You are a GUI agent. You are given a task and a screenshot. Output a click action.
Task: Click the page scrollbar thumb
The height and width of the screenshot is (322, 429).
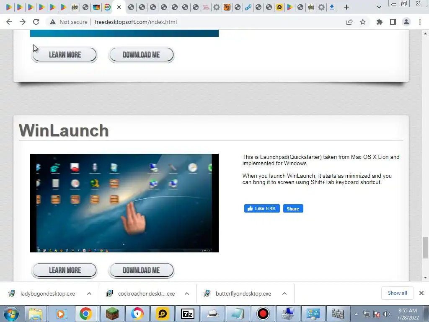point(425,248)
